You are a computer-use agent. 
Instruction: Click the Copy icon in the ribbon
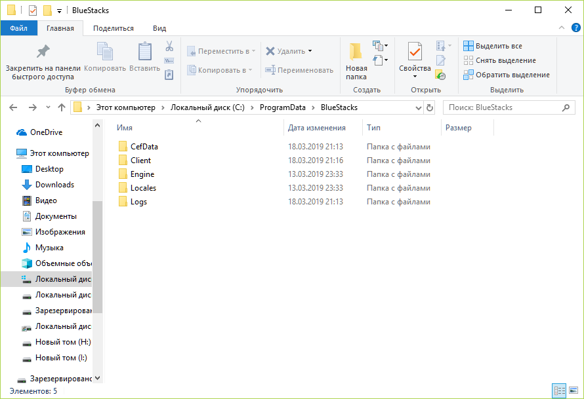105,51
